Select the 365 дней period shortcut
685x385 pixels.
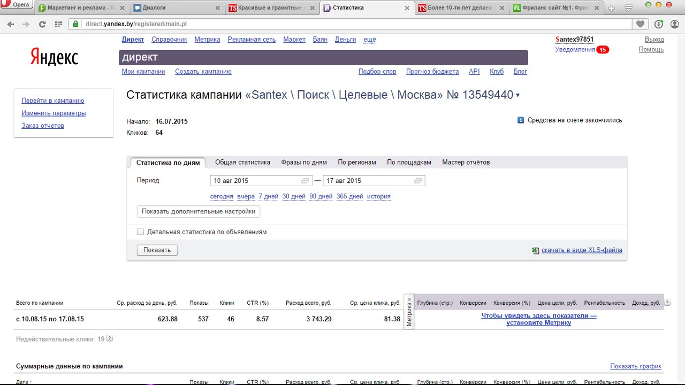click(x=349, y=196)
